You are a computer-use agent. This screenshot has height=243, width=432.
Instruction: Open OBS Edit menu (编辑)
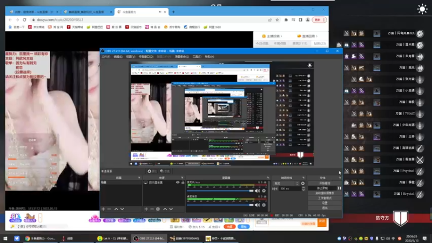tap(118, 57)
